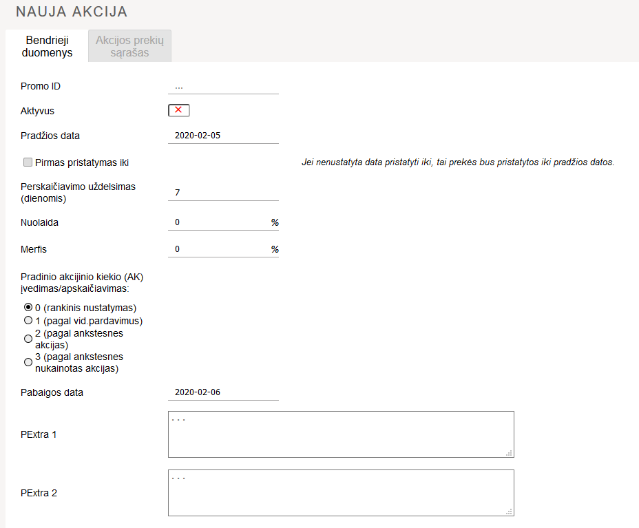Click inside the PExtra 2 text area
This screenshot has height=528, width=639.
pos(340,493)
